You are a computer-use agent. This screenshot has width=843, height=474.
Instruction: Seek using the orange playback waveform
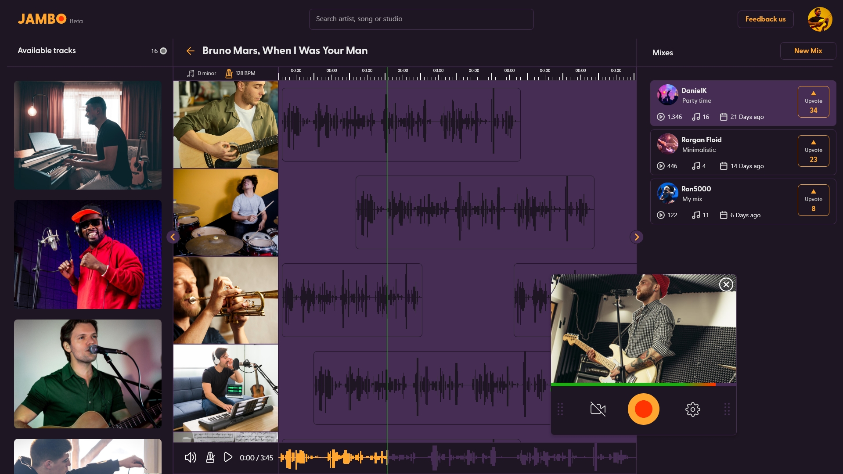(334, 458)
